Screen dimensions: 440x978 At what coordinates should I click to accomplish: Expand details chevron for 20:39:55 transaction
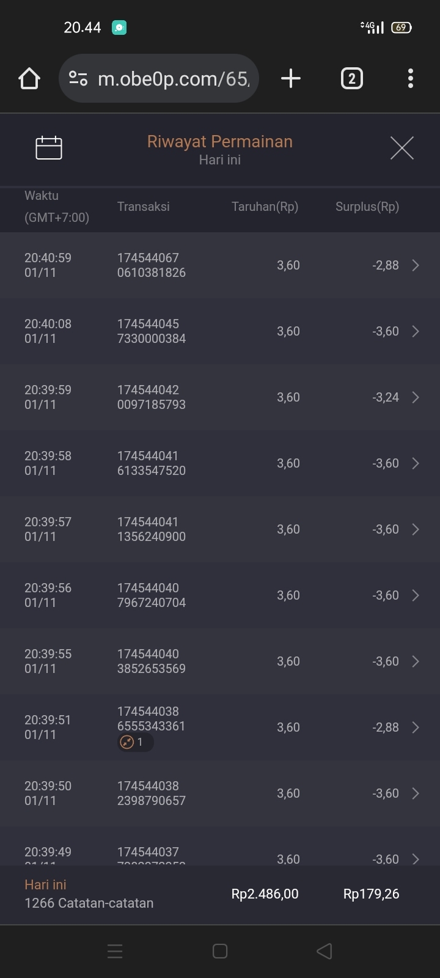416,661
